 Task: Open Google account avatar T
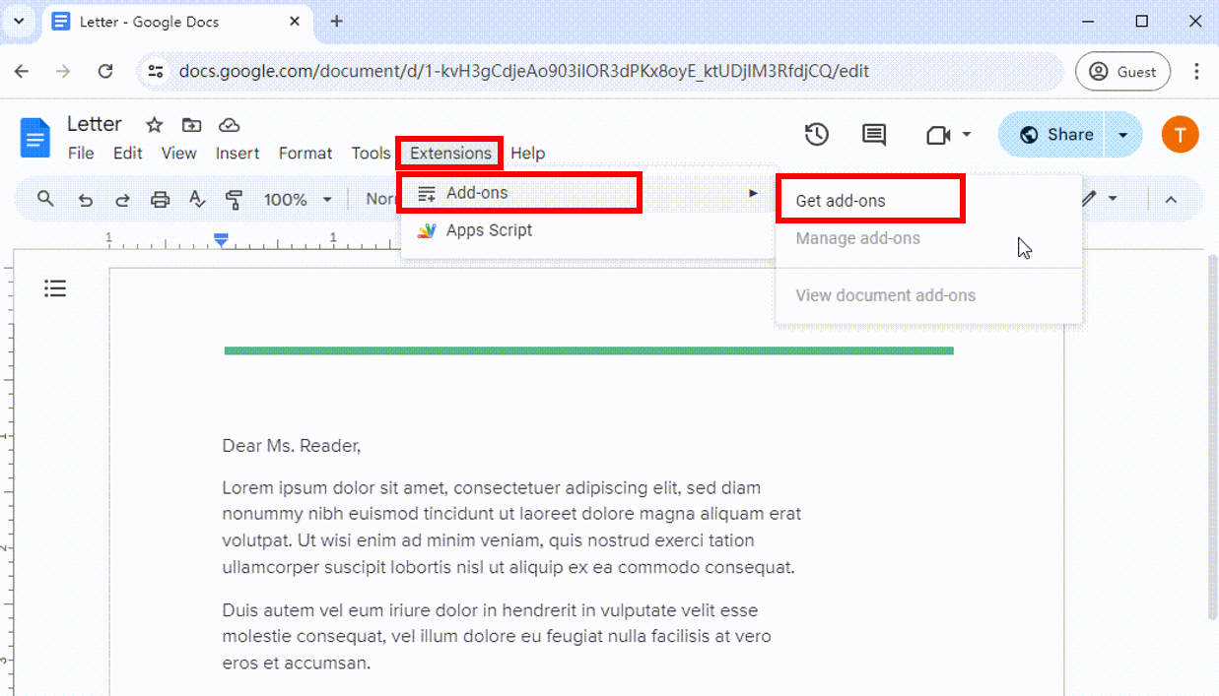(x=1180, y=135)
